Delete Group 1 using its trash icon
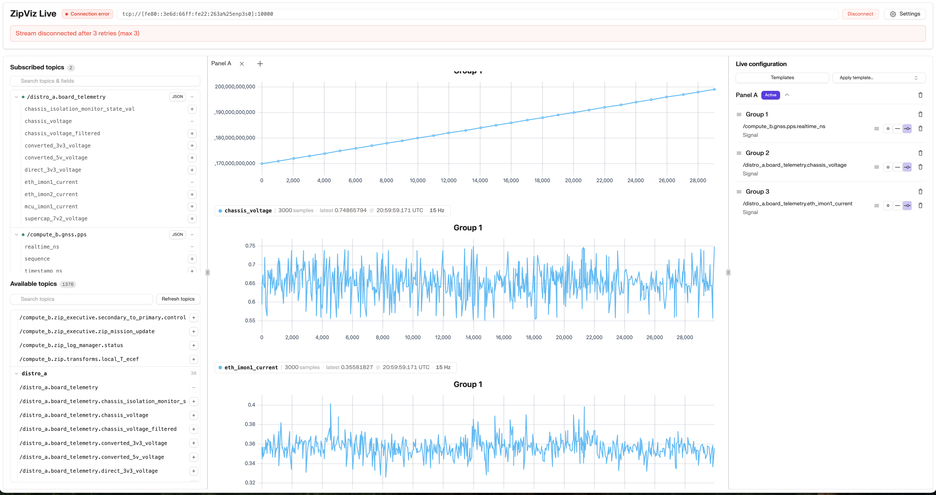The image size is (936, 495). point(920,115)
